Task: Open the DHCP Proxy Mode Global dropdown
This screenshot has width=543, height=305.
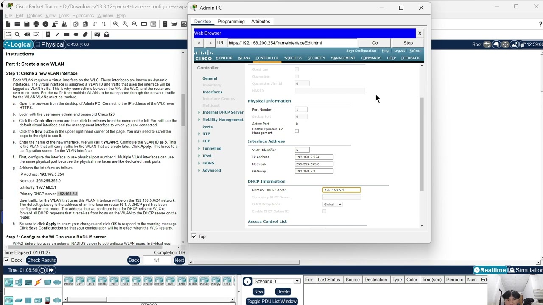Action: tap(332, 204)
